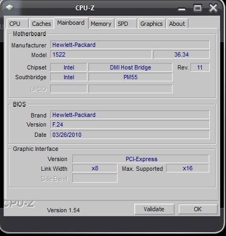Screen dimensions: 226x236
Task: Click the chipset Rev. value 11
Action: tap(200, 67)
